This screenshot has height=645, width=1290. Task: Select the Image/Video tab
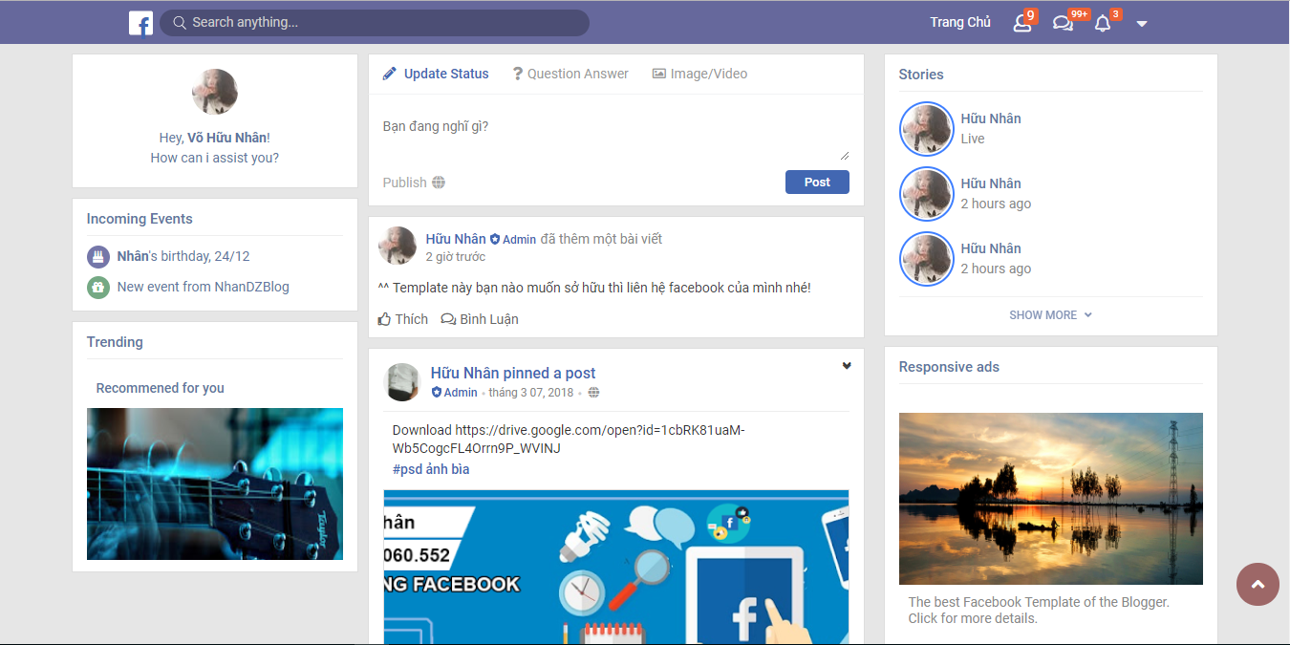(699, 74)
